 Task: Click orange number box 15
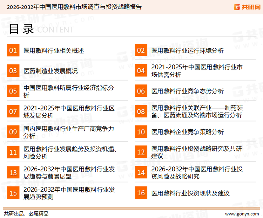pyautogui.click(x=13, y=193)
